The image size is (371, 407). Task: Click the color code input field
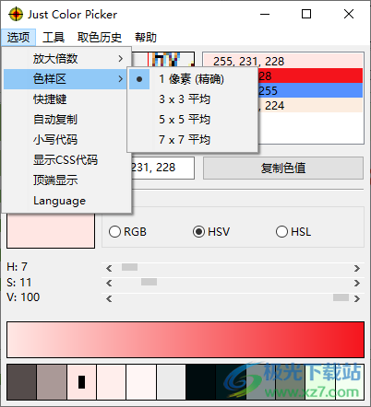[162, 168]
